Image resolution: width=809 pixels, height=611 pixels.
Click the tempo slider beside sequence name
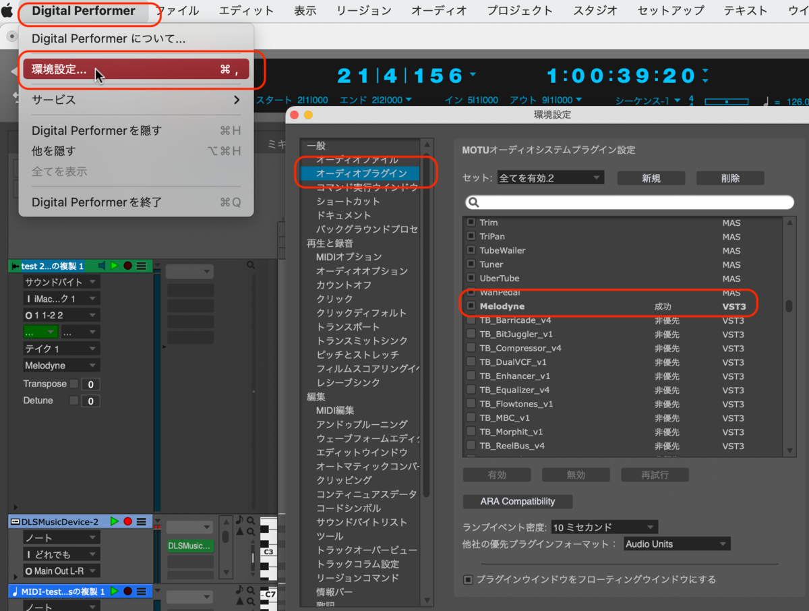[725, 102]
